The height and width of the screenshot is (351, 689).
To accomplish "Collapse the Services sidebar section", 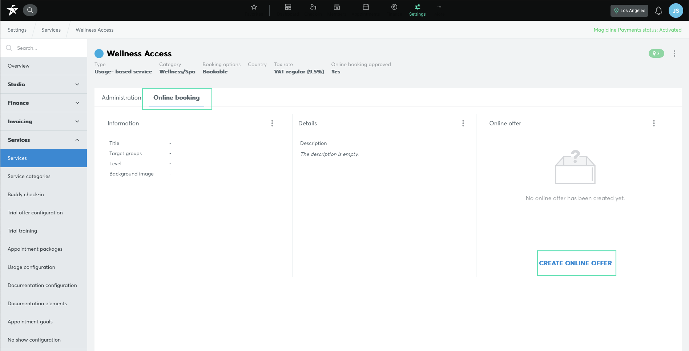I will tap(44, 140).
